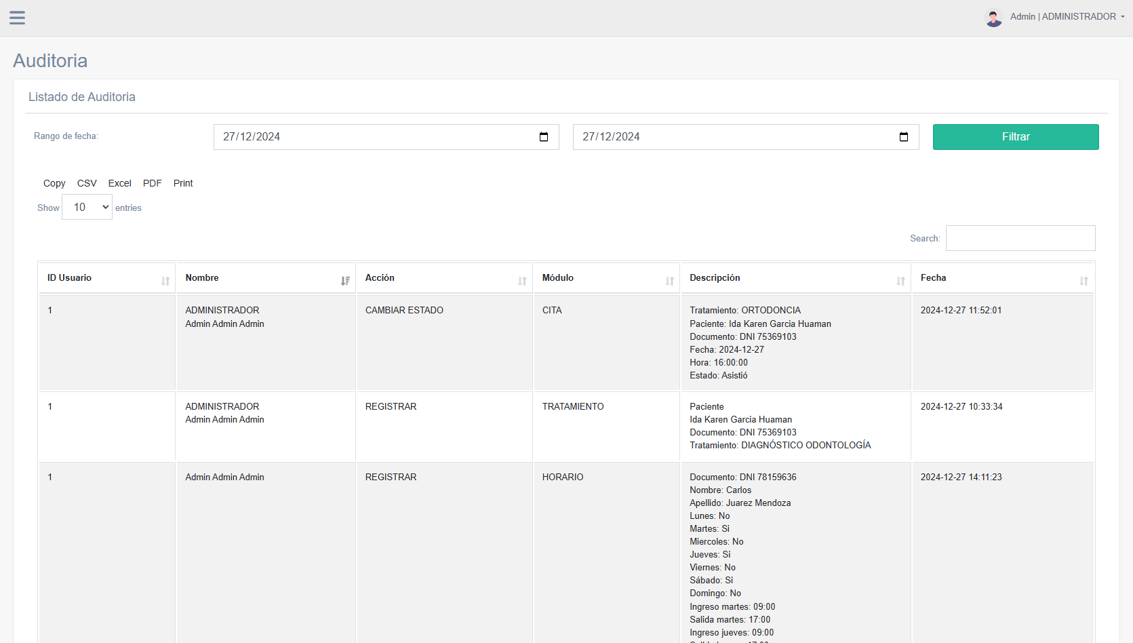Export the audit list as CSV
The width and height of the screenshot is (1133, 643).
point(87,183)
